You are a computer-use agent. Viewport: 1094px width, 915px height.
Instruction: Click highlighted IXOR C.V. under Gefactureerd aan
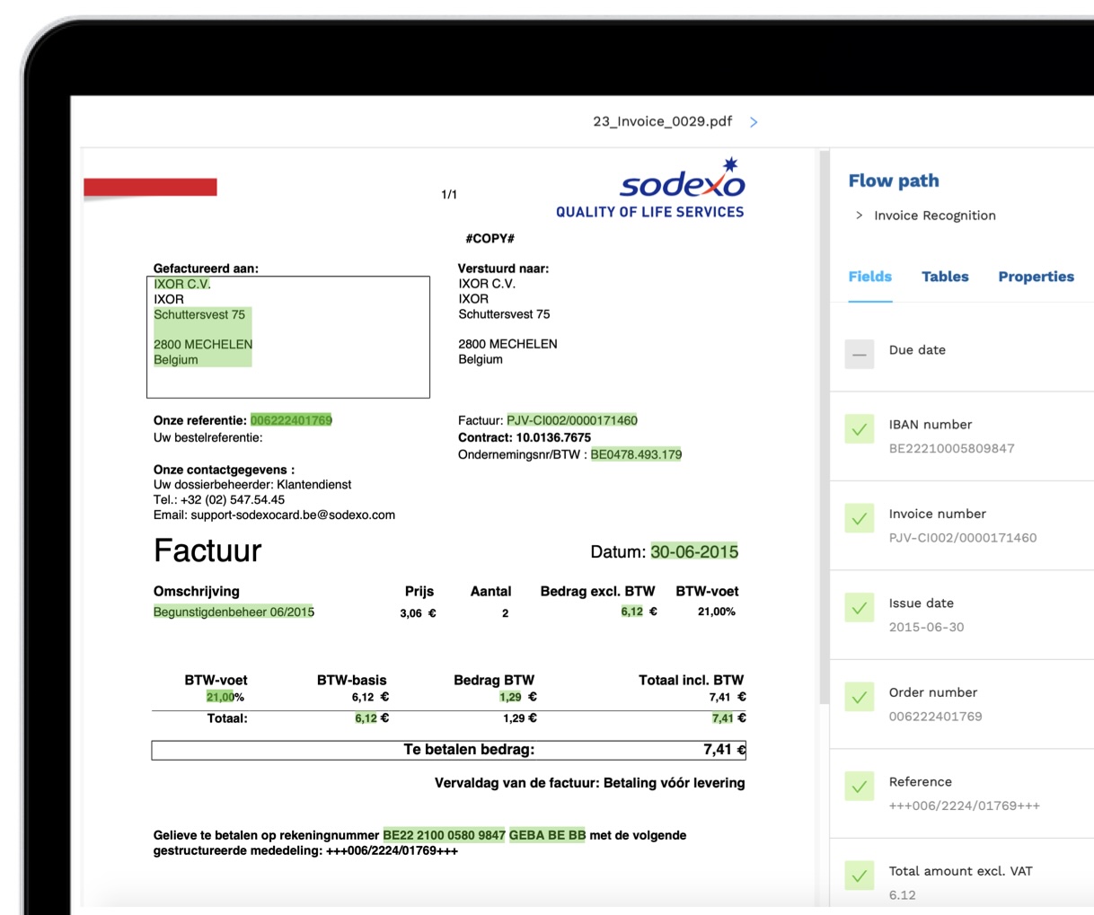182,284
